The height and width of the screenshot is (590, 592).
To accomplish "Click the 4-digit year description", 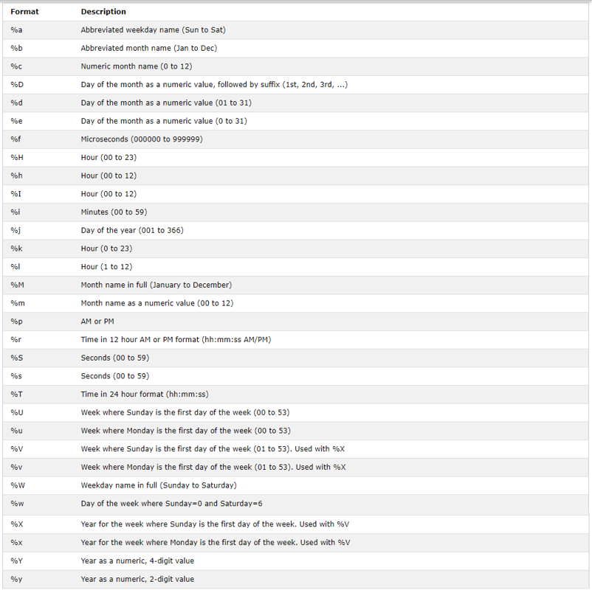I will point(137,560).
